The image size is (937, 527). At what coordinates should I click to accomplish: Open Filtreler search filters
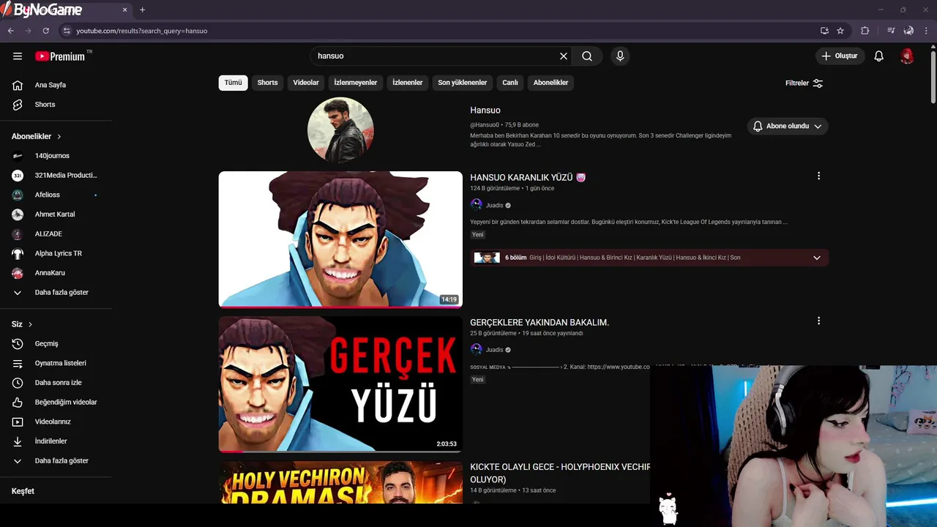pyautogui.click(x=804, y=83)
